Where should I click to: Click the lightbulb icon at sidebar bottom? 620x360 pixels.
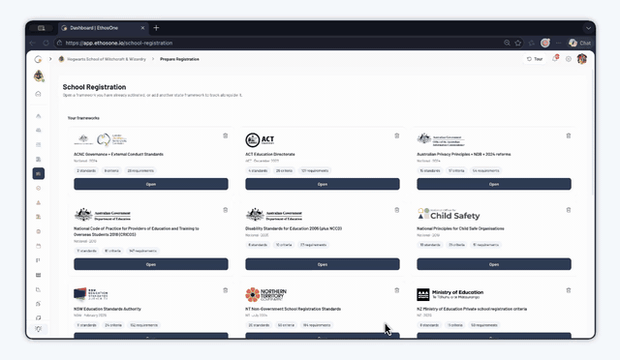(39, 329)
